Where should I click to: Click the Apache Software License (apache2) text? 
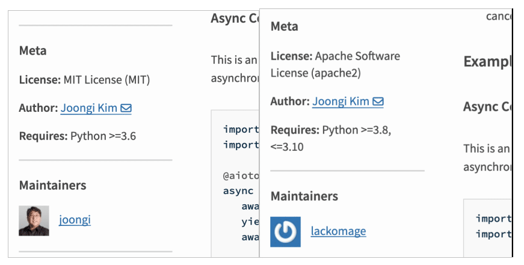coord(334,64)
